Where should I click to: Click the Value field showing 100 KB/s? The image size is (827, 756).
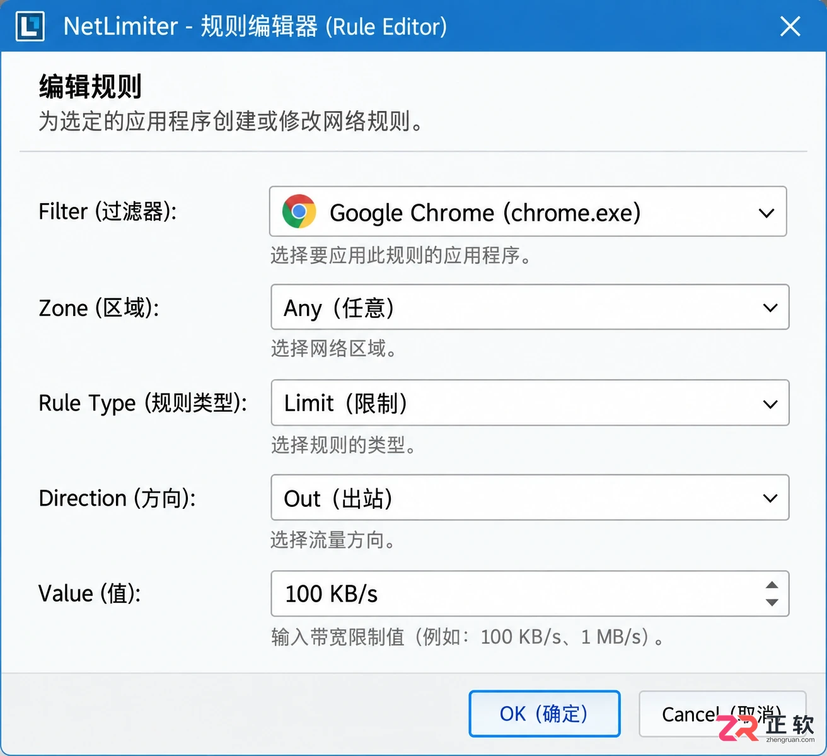point(529,594)
